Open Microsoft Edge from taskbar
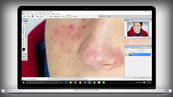Image resolution: width=173 pixels, height=97 pixels. coord(66,82)
